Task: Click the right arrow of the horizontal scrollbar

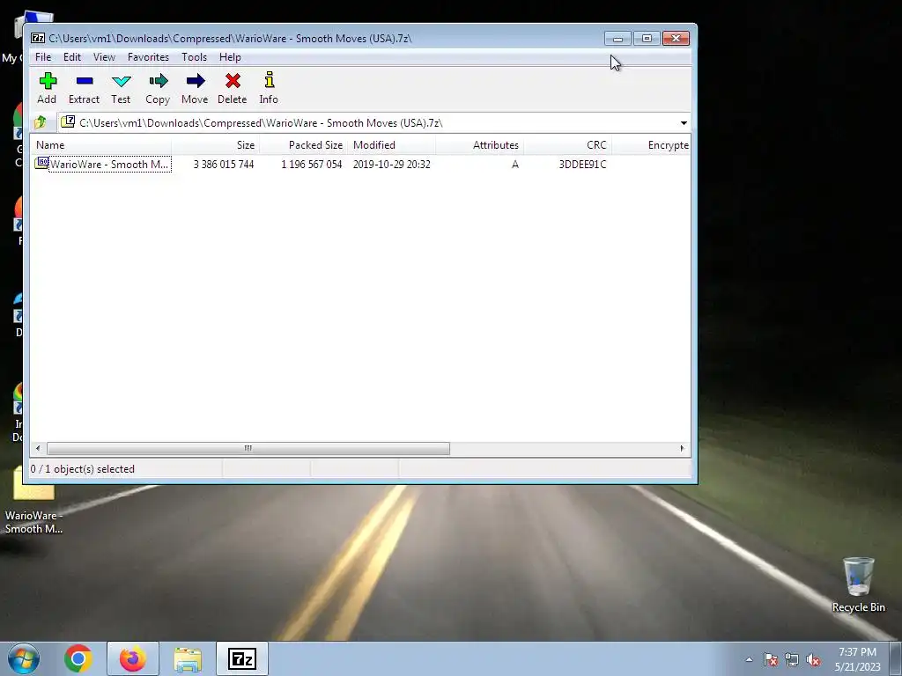Action: pos(683,448)
